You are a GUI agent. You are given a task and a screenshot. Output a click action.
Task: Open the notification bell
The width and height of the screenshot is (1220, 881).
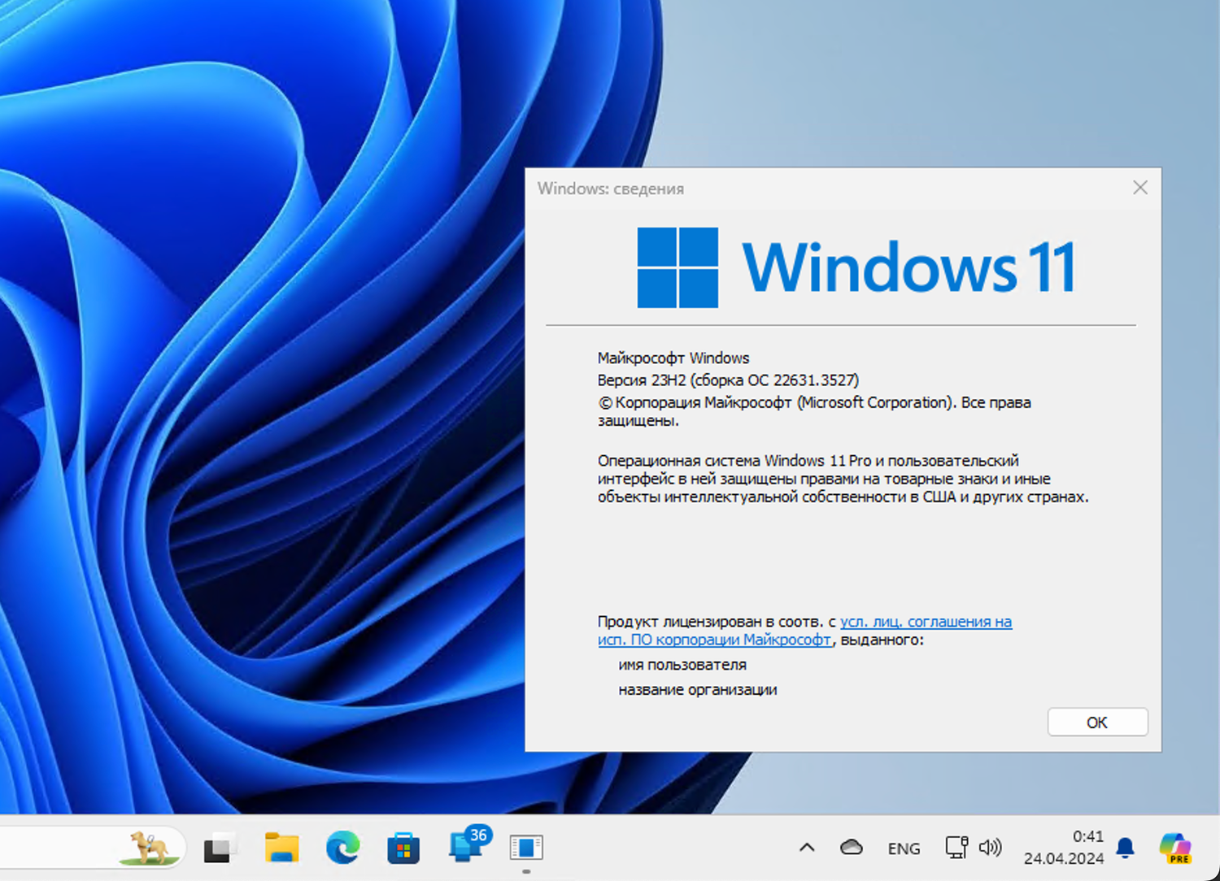(x=1126, y=848)
